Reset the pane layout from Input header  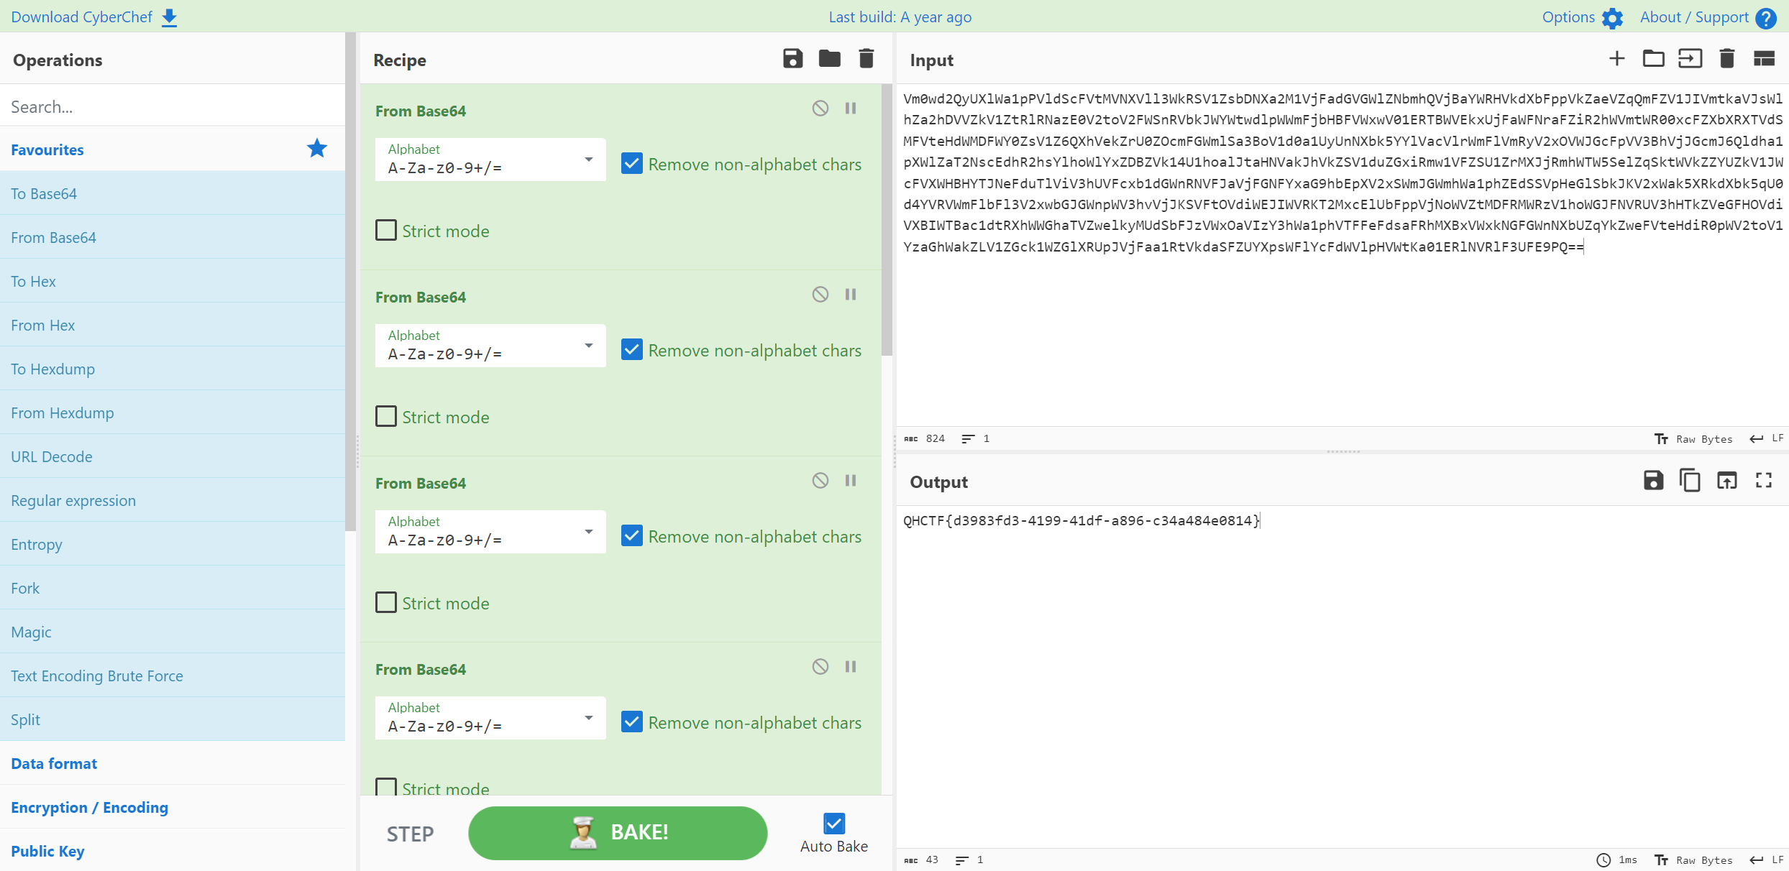click(1764, 59)
